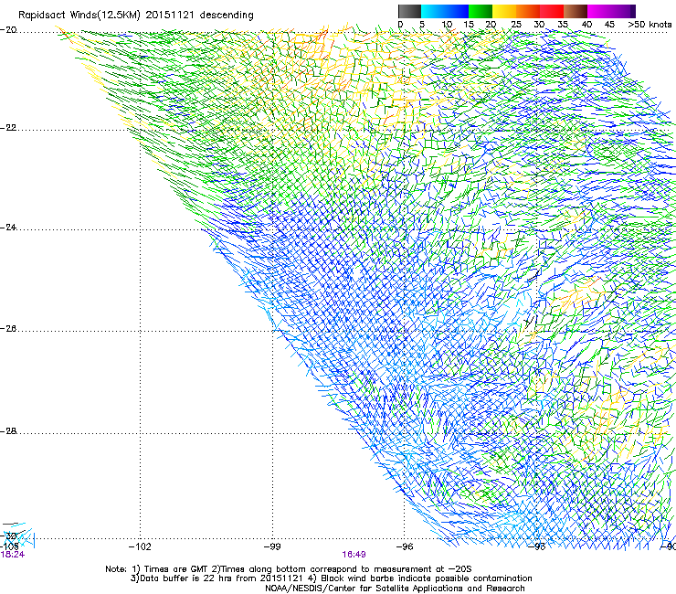The image size is (676, 594).
Task: Click the '-26' latitude axis label
Action: (x=8, y=329)
